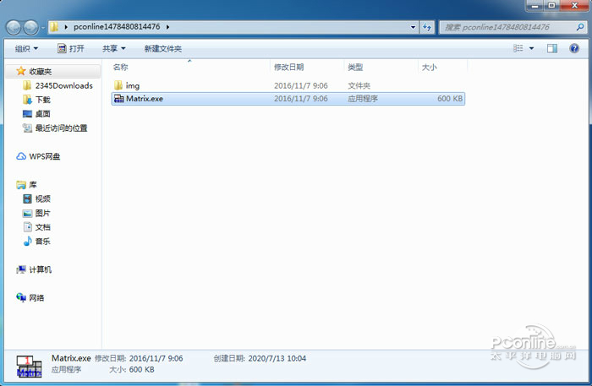592x386 pixels.
Task: Click the 2345Downloads folder icon
Action: tap(27, 85)
